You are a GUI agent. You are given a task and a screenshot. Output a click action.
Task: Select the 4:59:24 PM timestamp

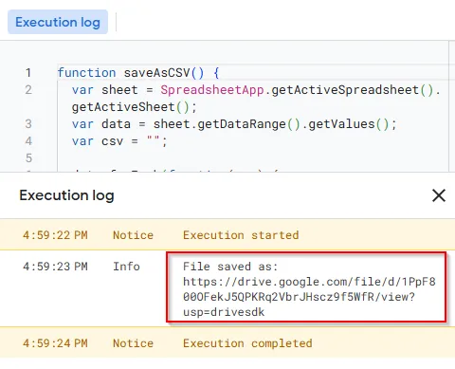pos(55,343)
